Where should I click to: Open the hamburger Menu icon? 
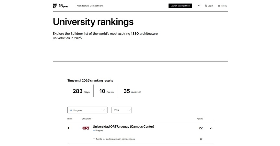coord(219,6)
